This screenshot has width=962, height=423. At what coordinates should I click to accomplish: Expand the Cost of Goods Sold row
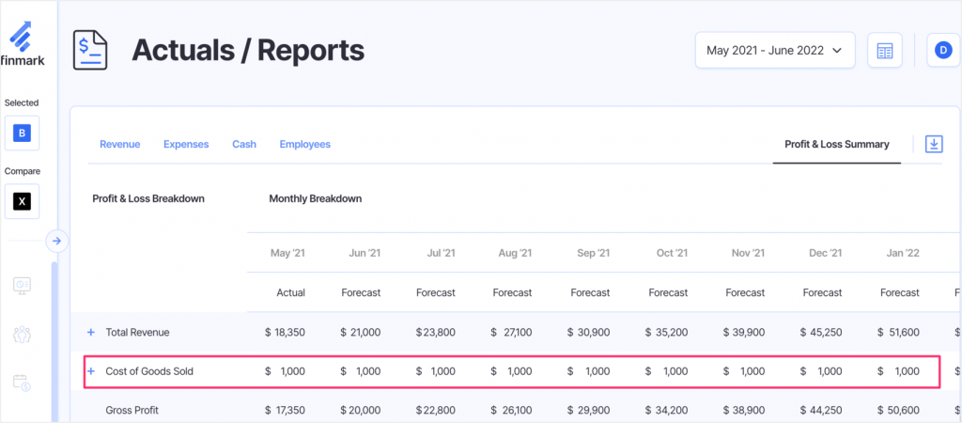[91, 371]
